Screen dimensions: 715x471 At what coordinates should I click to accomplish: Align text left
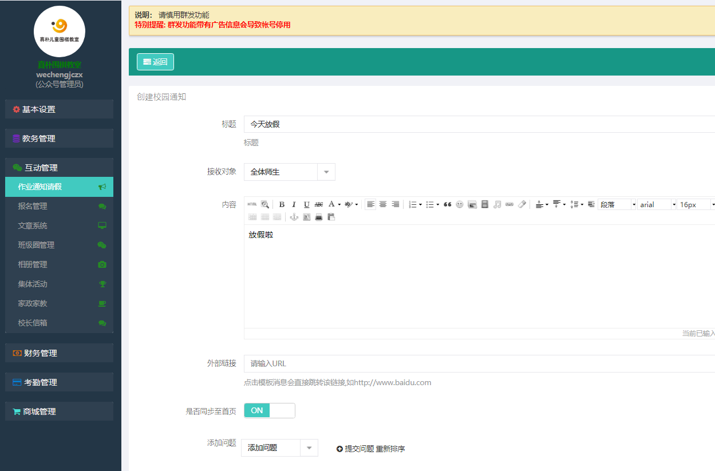(x=370, y=204)
